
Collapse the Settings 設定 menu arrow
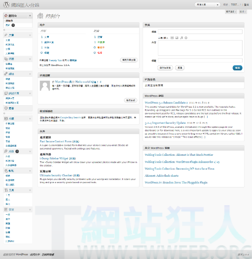click(x=30, y=210)
